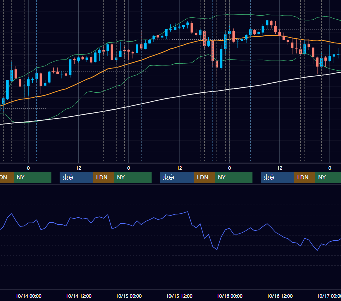Viewport: 341px width, 301px height.
Task: Click the 10/15 12:00 date label
Action: point(179,296)
